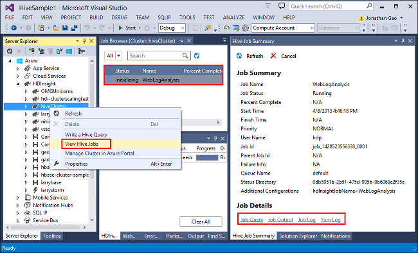Open the Jonathan Gao account dropdown
The width and height of the screenshot is (418, 253).
click(401, 18)
